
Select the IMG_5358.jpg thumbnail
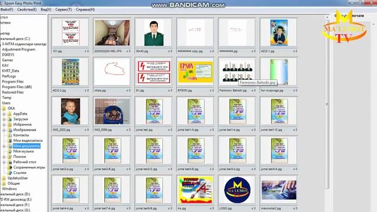113,111
